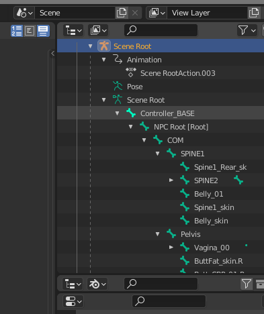264x314 pixels.
Task: Add a new view layer icon
Action: 254,13
